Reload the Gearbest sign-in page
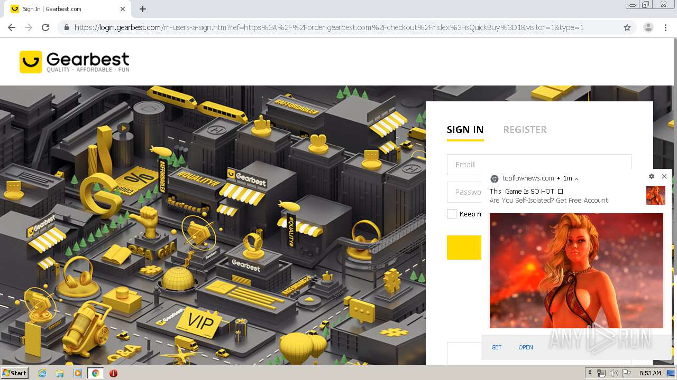The image size is (677, 380). (45, 27)
